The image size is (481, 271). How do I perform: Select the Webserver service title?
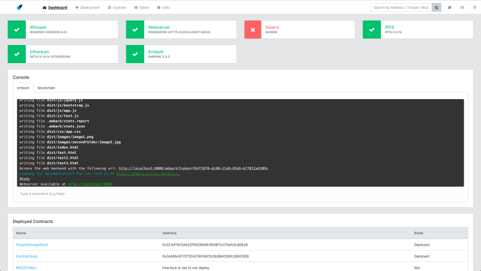(x=159, y=27)
